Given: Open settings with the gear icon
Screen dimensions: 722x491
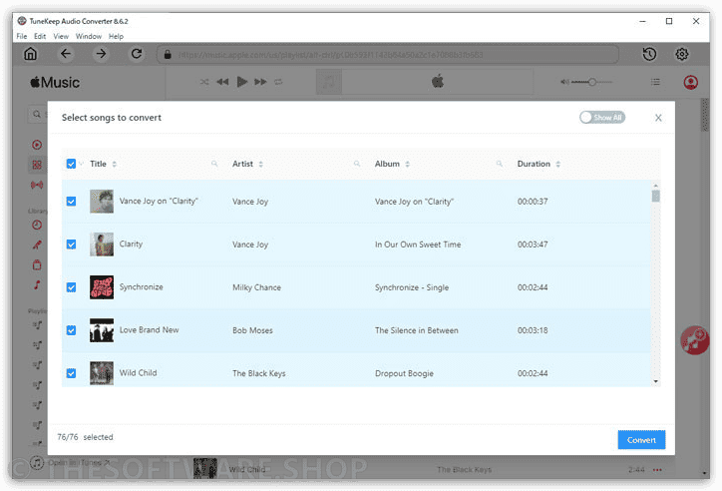Looking at the screenshot, I should click(682, 54).
